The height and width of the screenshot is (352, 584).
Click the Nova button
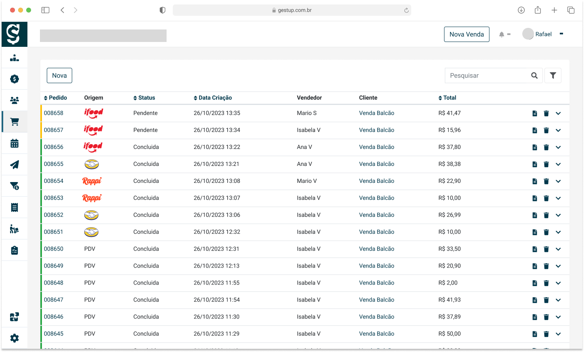coord(59,75)
